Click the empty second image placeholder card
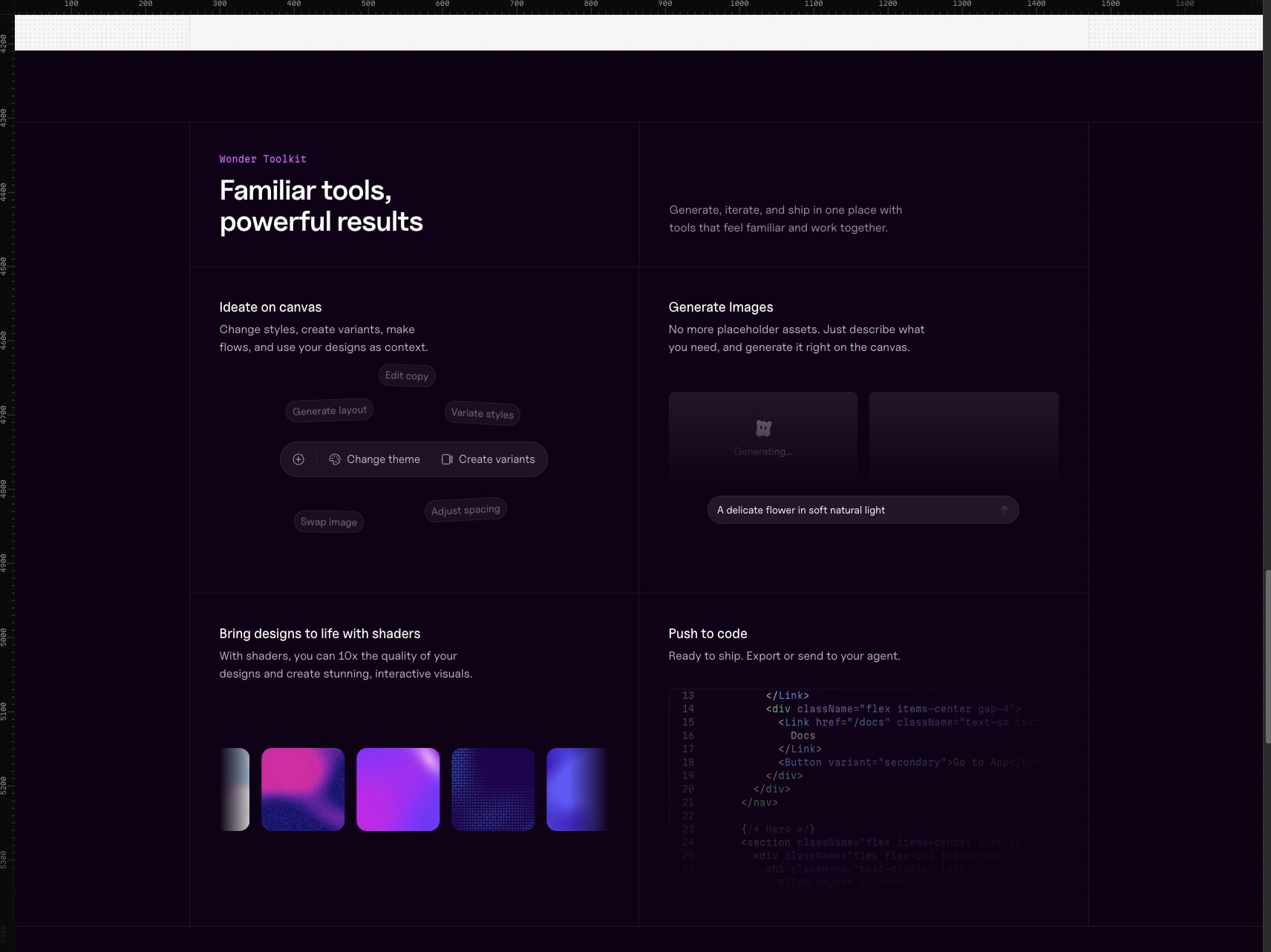This screenshot has height=952, width=1271. pos(964,438)
